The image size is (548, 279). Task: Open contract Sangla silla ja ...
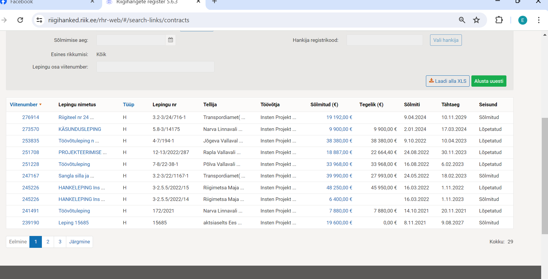[x=76, y=176]
